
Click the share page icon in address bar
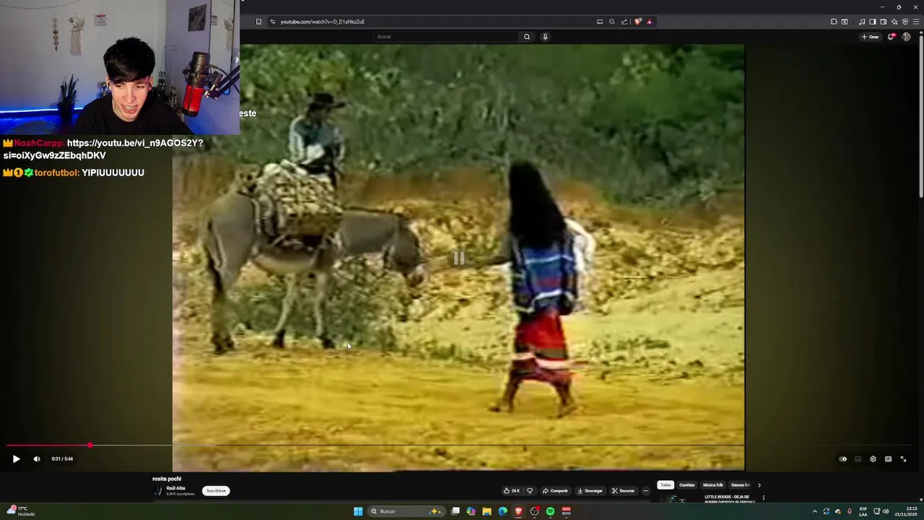(x=624, y=22)
